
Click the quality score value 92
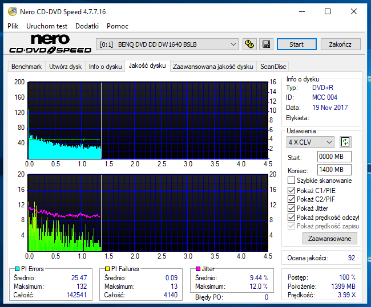352,257
